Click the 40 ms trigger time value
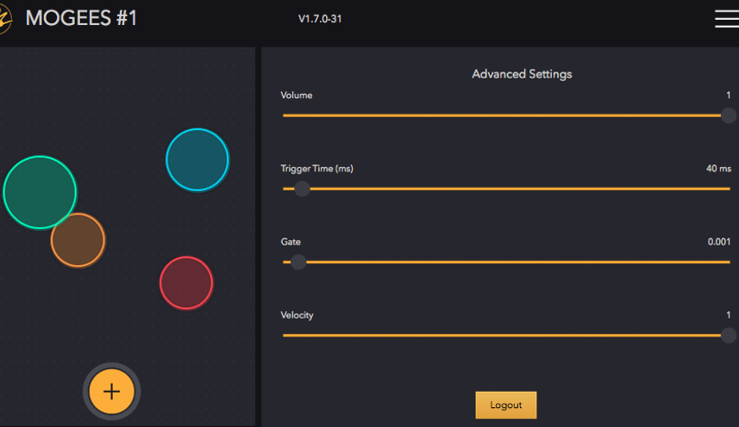 coord(718,169)
